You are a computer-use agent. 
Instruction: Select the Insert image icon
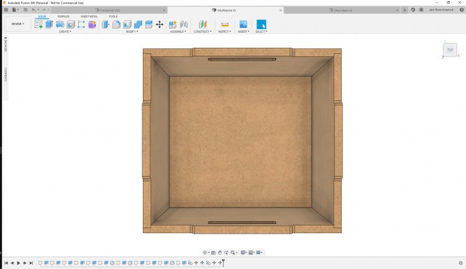[243, 24]
